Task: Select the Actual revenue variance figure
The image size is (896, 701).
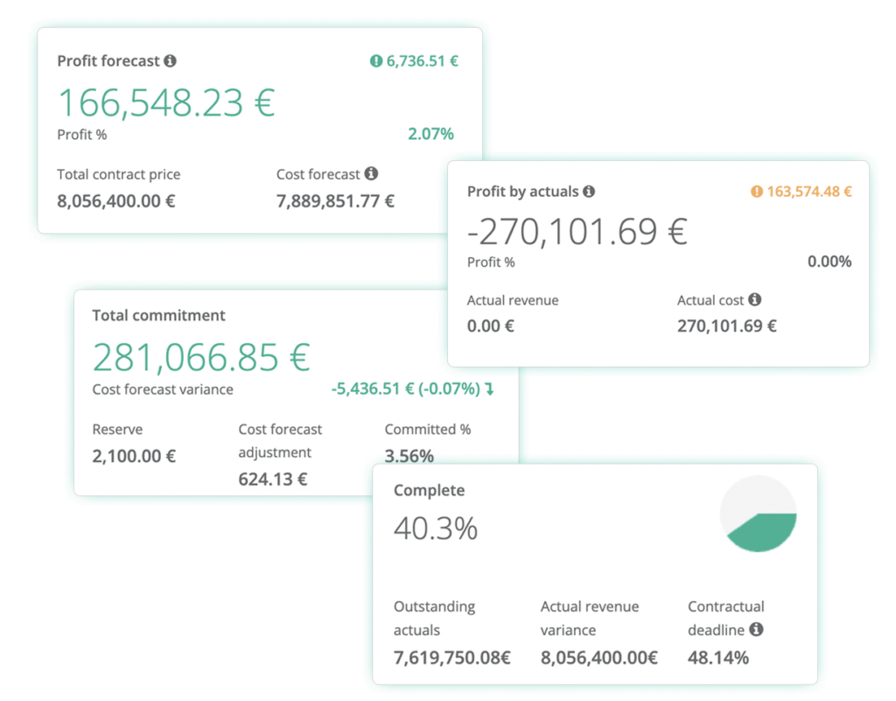Action: click(600, 657)
